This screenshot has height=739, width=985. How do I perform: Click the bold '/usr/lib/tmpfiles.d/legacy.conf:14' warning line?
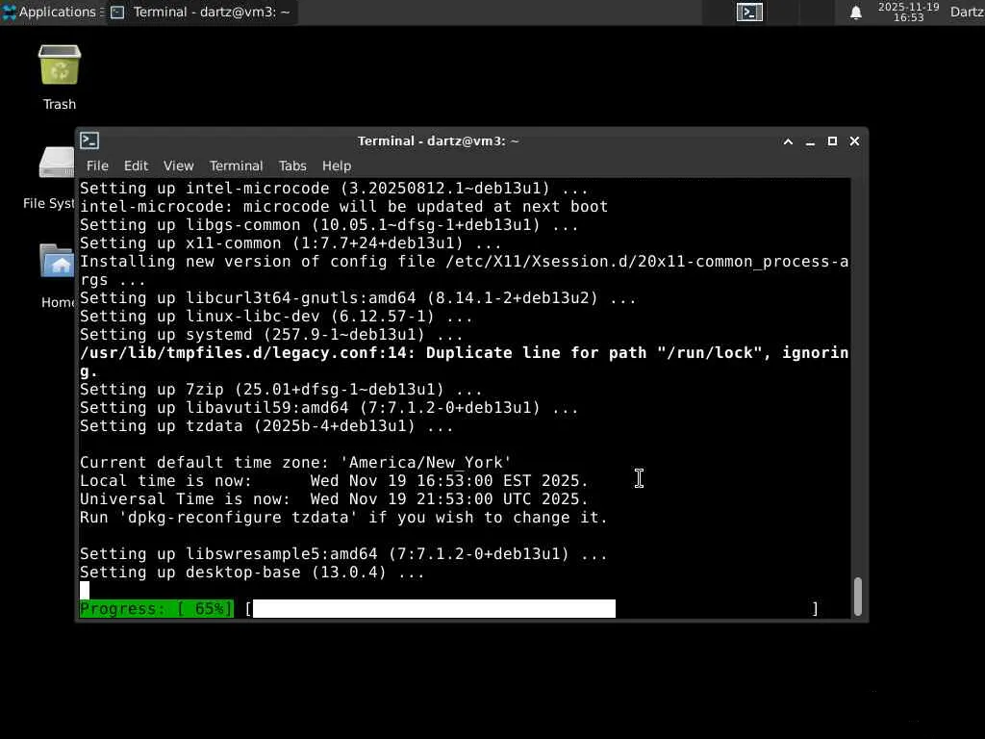[465, 362]
